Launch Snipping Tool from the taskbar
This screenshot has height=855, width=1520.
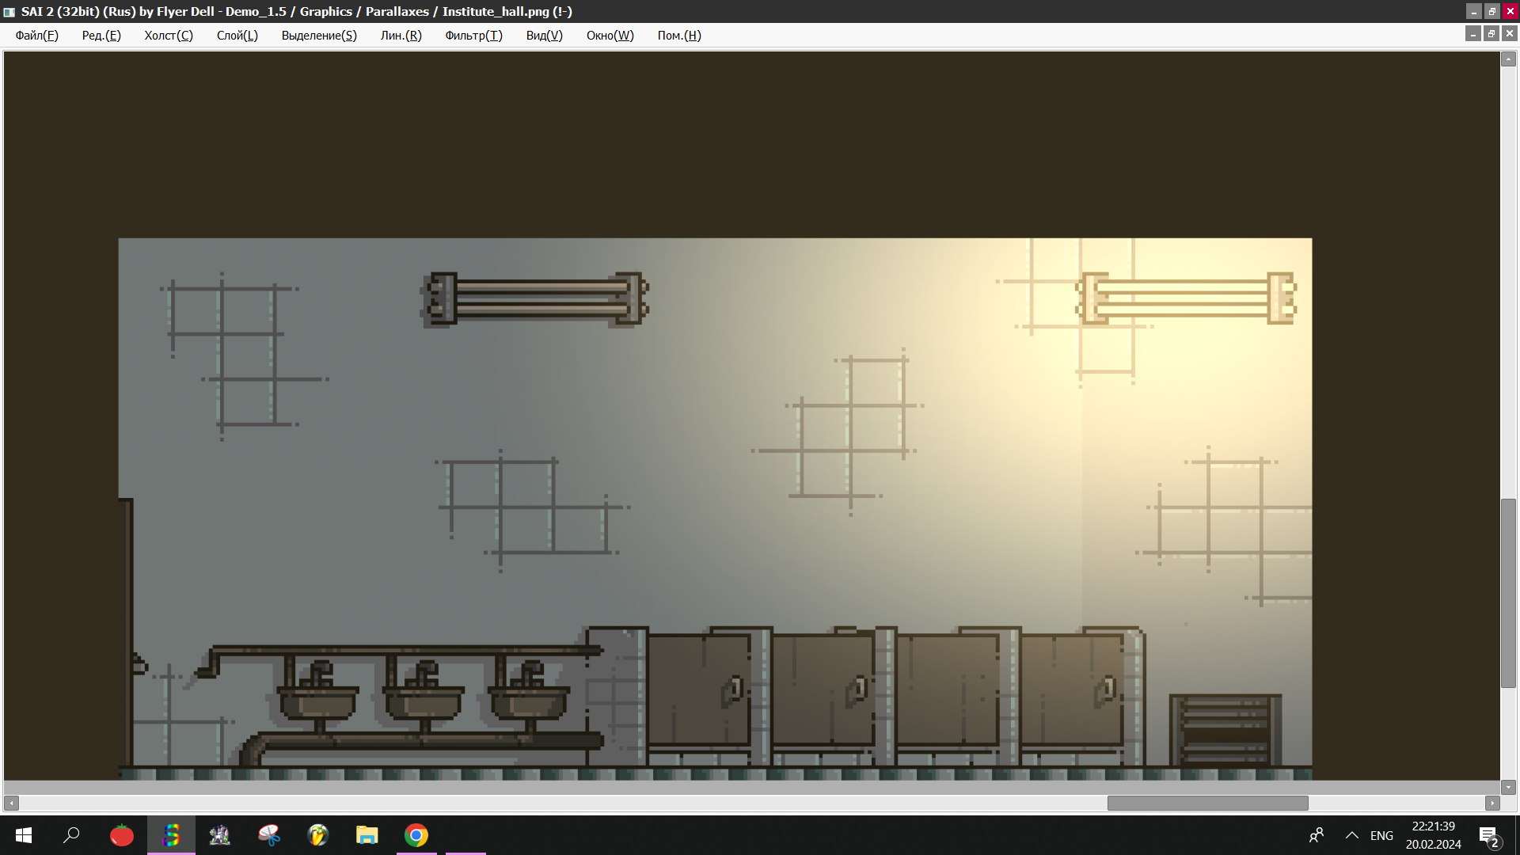(x=269, y=835)
